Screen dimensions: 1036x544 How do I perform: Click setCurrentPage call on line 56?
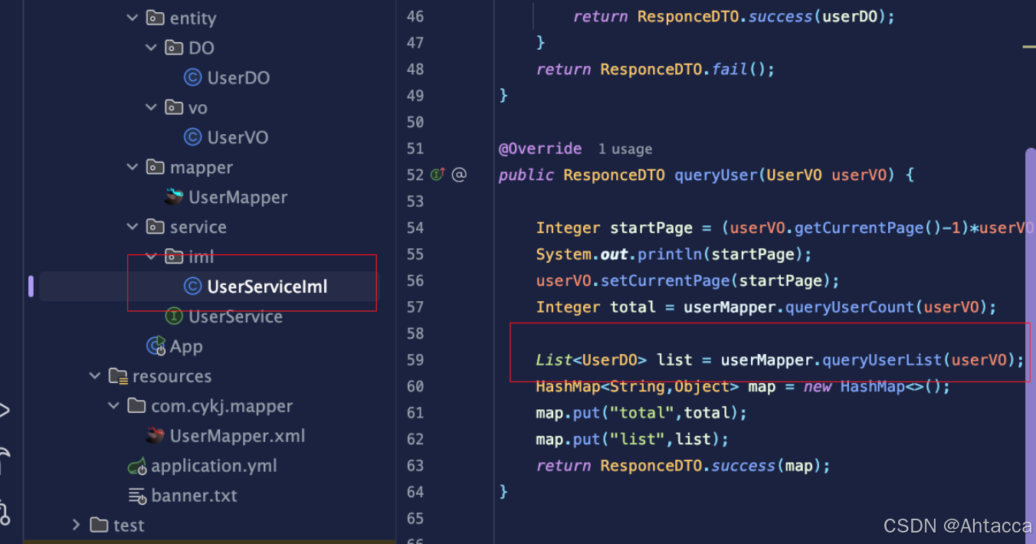(665, 280)
